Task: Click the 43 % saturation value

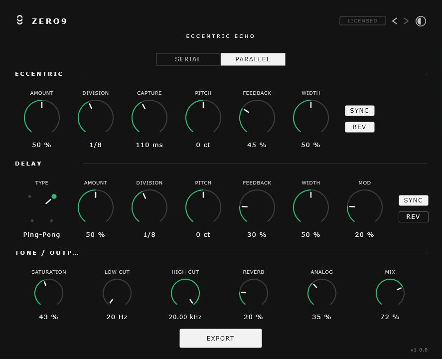Action: tap(48, 317)
